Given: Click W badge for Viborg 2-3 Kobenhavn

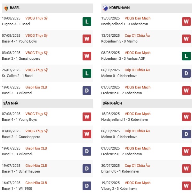Looking at the screenshot, I should 186,186.
